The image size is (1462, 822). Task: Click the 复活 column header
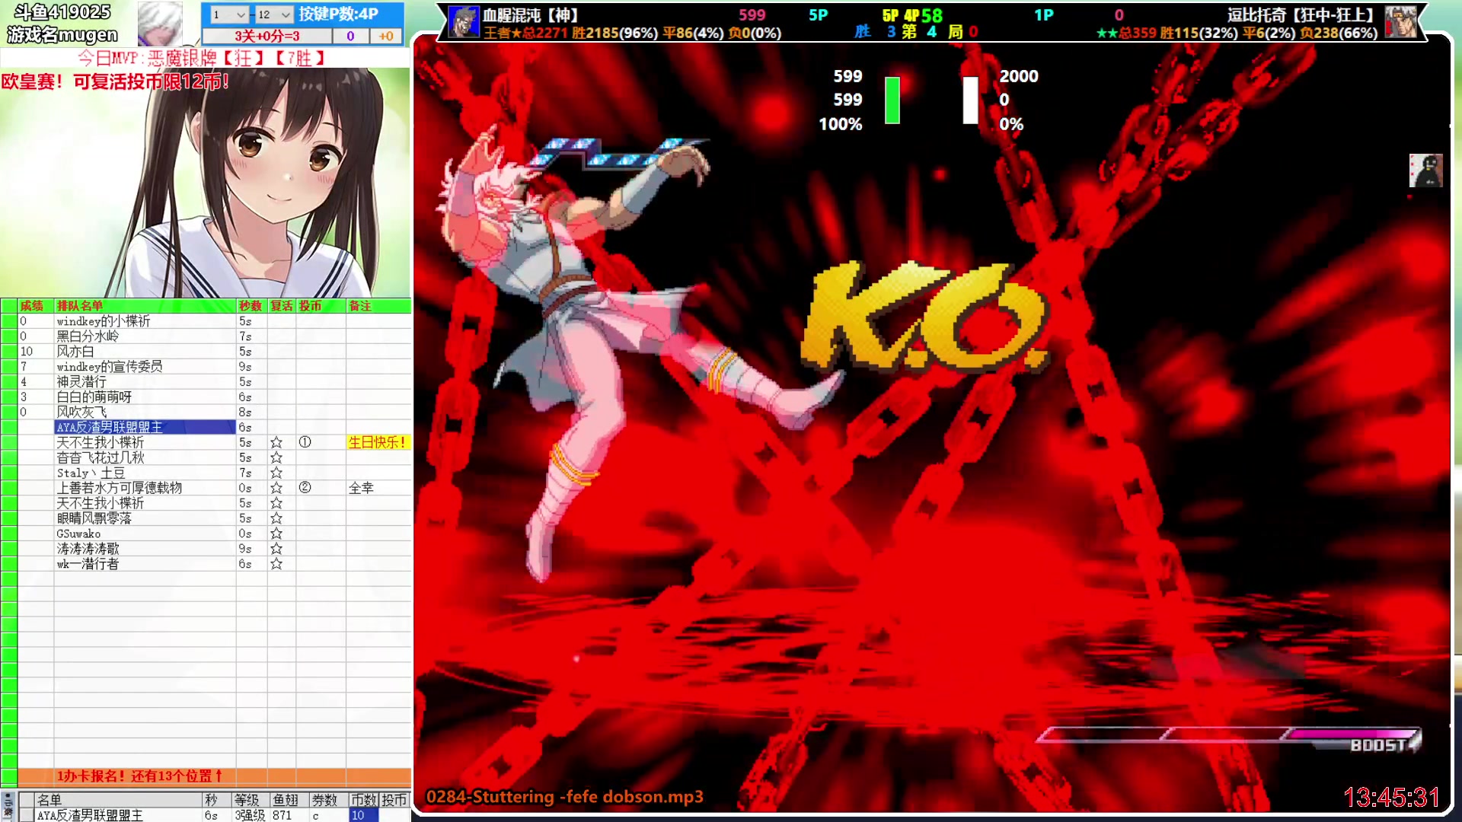pos(282,306)
